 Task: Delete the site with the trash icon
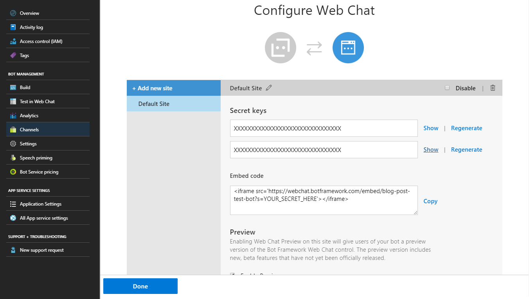click(x=493, y=88)
